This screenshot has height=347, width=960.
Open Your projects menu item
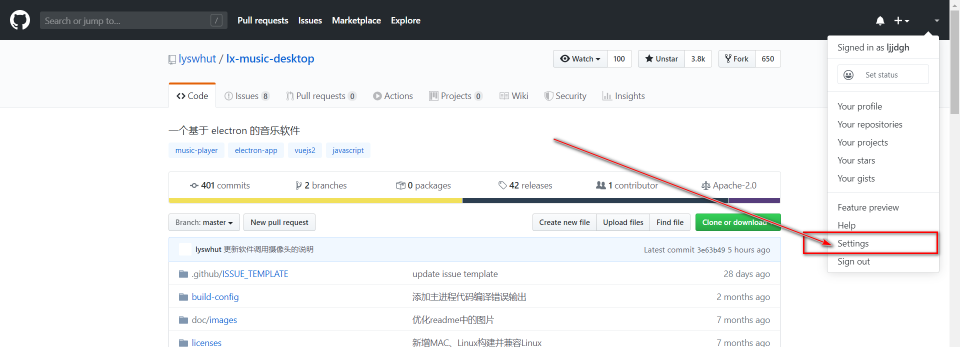pyautogui.click(x=883, y=142)
